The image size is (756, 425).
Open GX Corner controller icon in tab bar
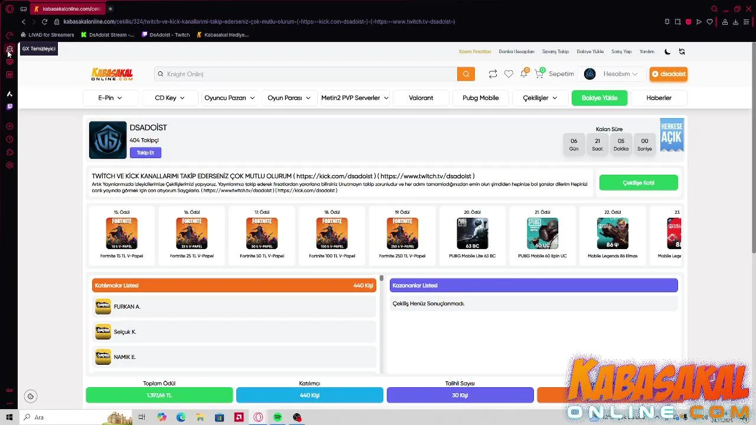[x=23, y=9]
